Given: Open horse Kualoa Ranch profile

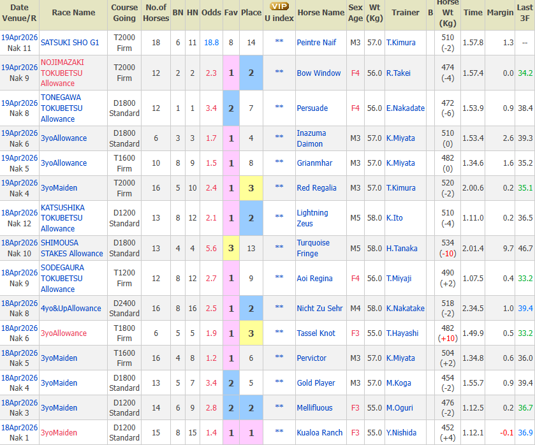Looking at the screenshot, I should 319,433.
